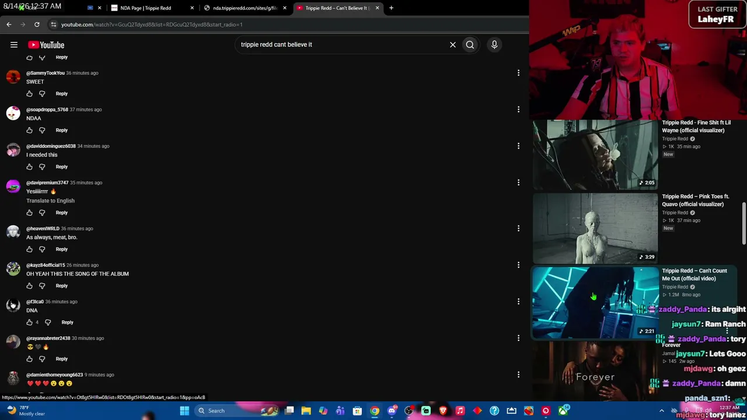Viewport: 747px width, 420px height.
Task: Click the browser forward arrow
Action: [x=23, y=24]
